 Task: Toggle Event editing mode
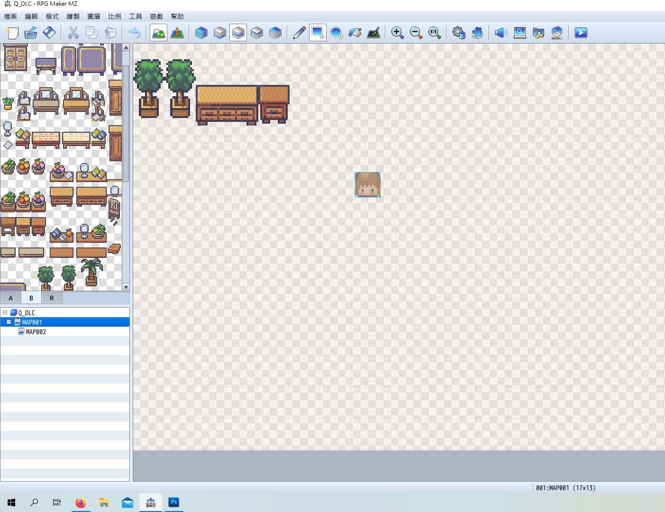(177, 33)
